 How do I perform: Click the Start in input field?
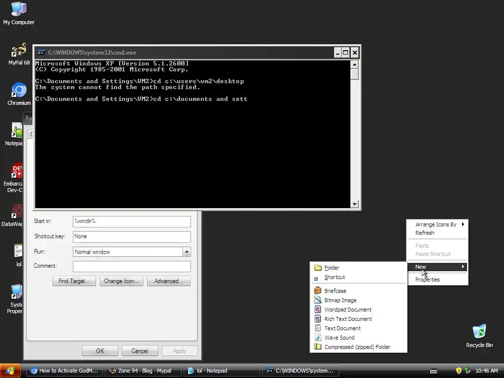tap(132, 221)
